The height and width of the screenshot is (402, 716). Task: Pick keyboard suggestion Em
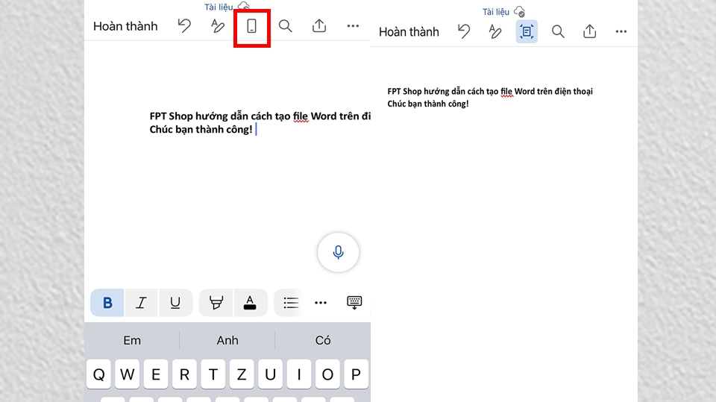click(132, 340)
